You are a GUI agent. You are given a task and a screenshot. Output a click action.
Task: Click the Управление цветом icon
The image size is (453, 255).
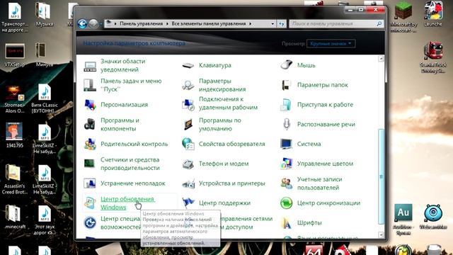tap(286, 164)
